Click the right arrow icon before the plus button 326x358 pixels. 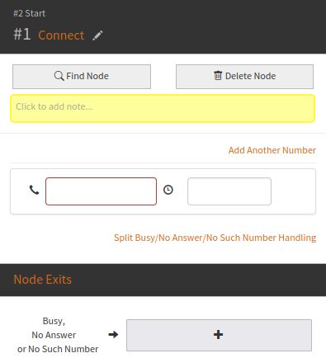(113, 335)
